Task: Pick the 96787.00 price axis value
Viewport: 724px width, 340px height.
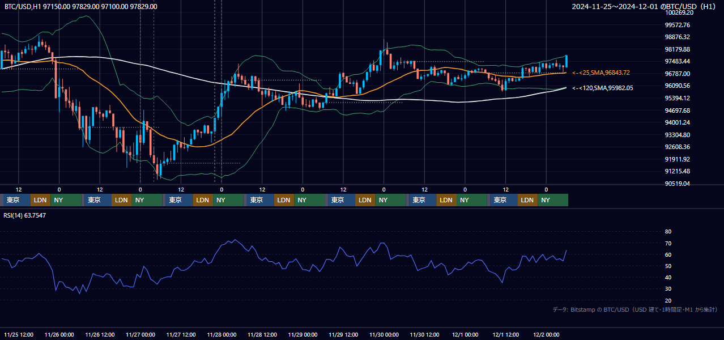Action: [x=677, y=74]
